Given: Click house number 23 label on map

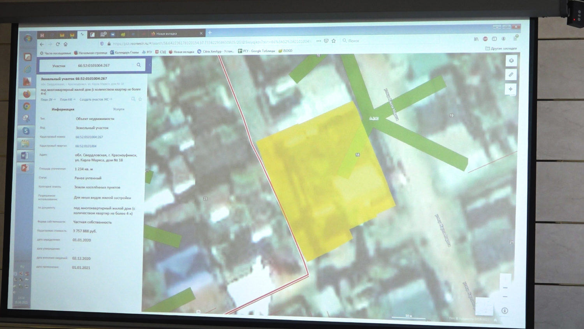Looking at the screenshot, I should [x=205, y=199].
